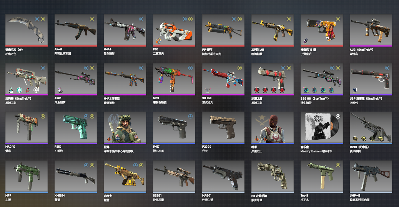Click the sticker on the P90 item
This screenshot has height=207, width=399.
[x=158, y=41]
